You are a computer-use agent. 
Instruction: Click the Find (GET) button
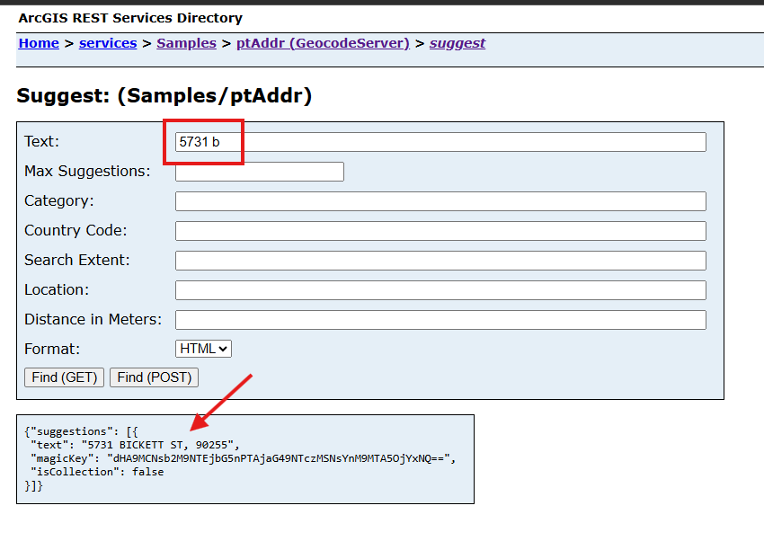tap(65, 377)
